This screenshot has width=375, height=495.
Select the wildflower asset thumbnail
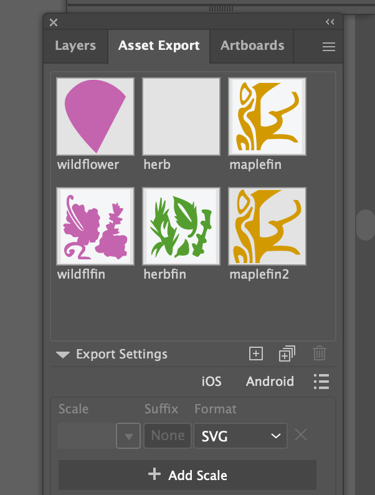pyautogui.click(x=95, y=117)
